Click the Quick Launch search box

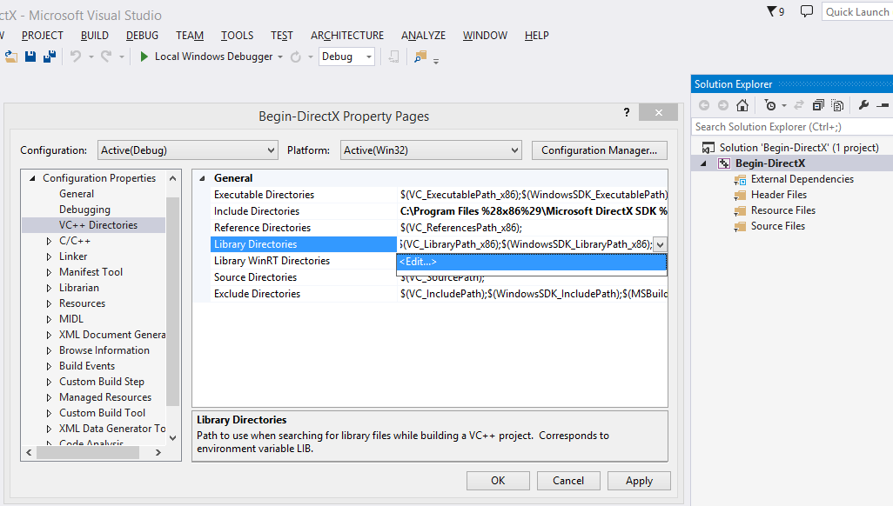[857, 11]
